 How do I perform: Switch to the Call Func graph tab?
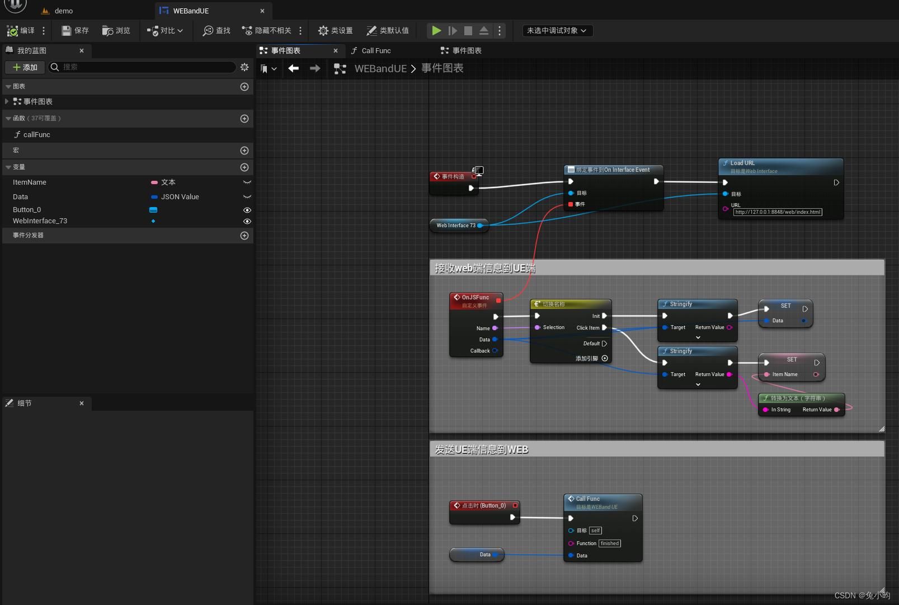coord(376,50)
